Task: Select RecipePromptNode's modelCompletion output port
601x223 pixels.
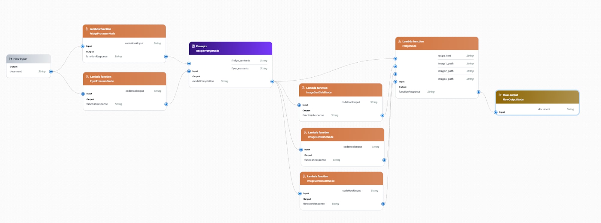Action: [x=272, y=82]
